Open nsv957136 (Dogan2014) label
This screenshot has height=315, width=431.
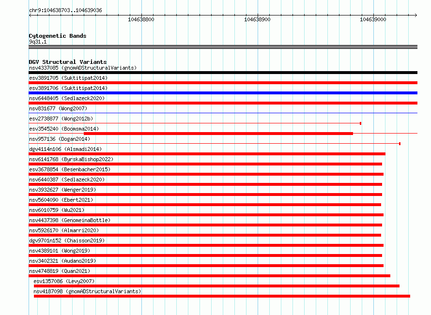60,139
